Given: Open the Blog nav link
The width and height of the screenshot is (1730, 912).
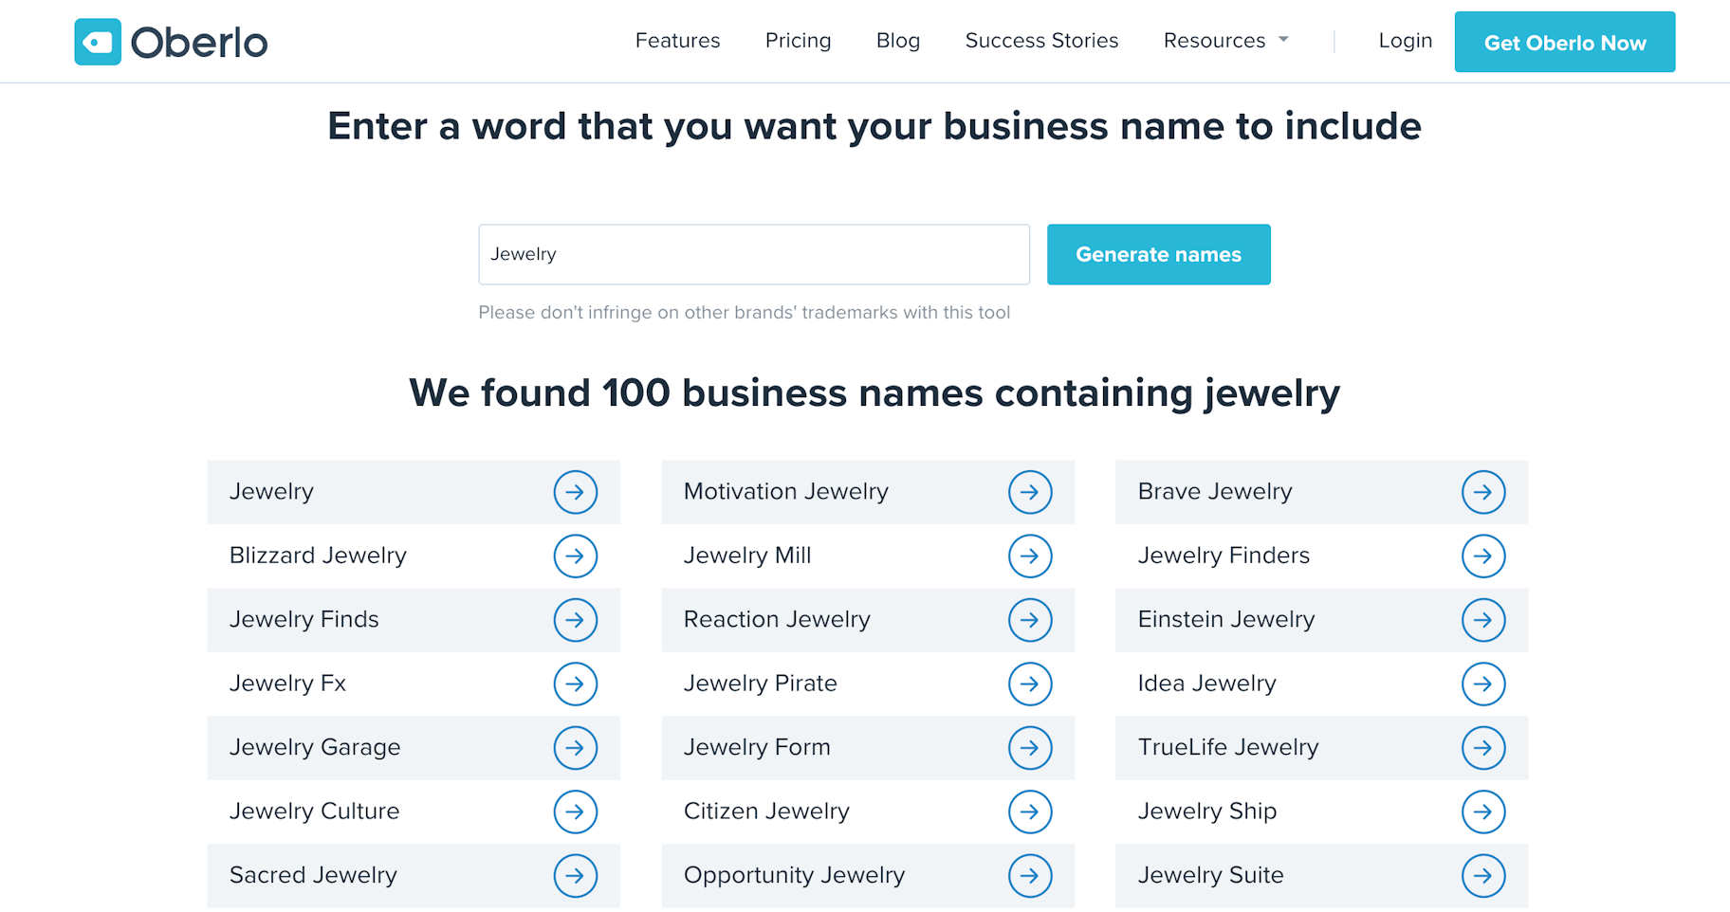Looking at the screenshot, I should pyautogui.click(x=897, y=41).
